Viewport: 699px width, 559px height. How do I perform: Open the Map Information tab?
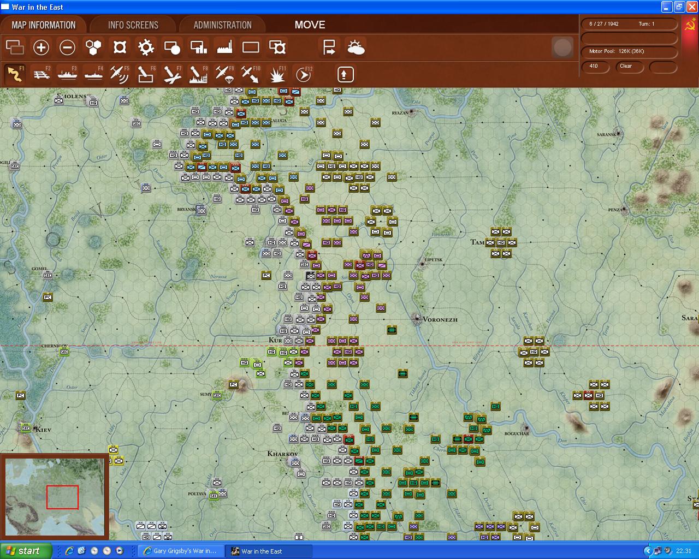click(44, 25)
